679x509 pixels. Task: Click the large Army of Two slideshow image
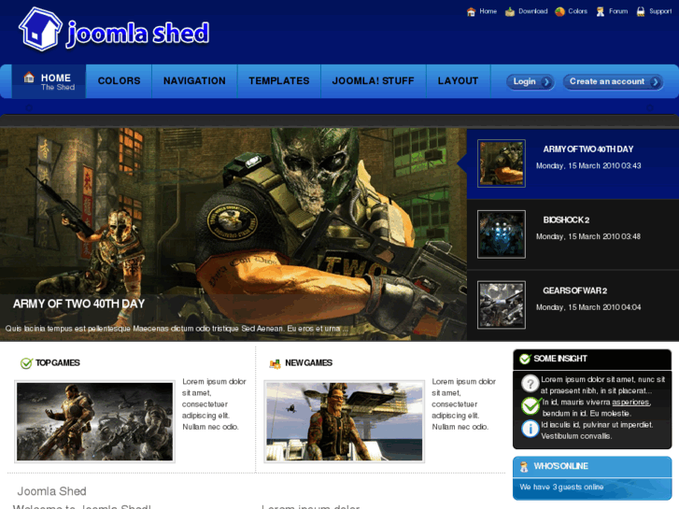click(x=233, y=233)
